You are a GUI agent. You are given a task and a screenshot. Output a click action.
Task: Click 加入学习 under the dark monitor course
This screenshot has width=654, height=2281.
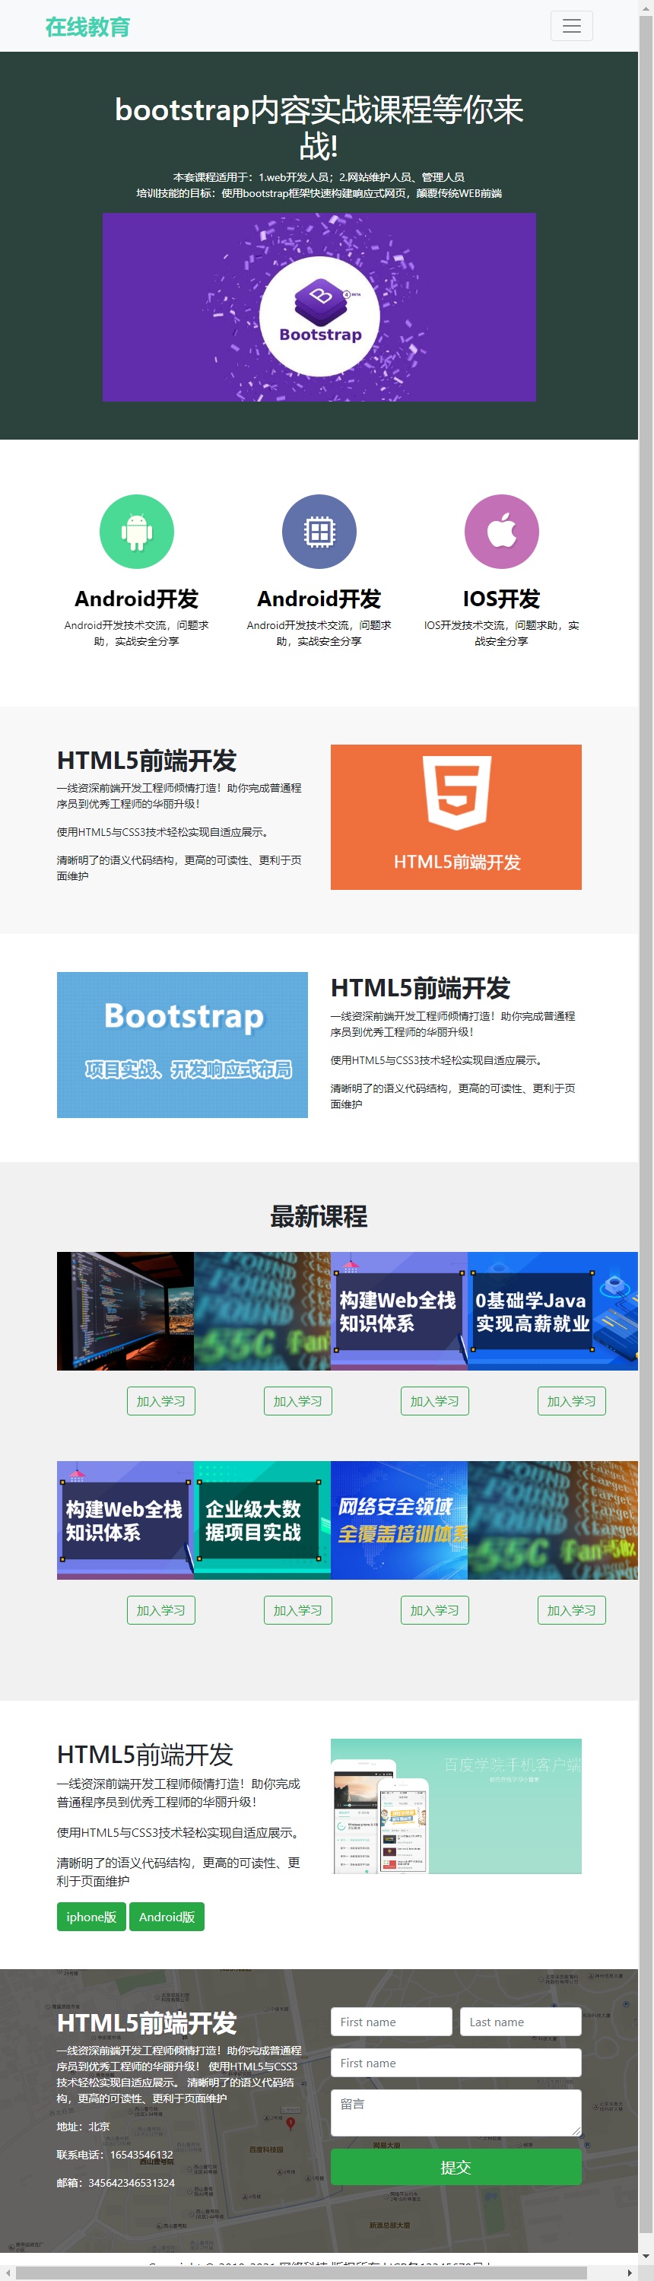pos(161,1401)
